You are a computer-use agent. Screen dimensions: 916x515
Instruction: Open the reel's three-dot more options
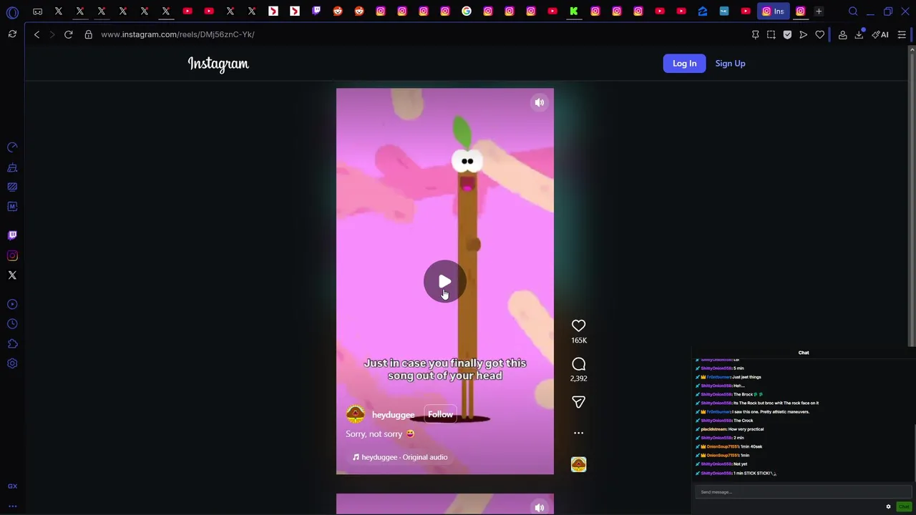click(578, 433)
